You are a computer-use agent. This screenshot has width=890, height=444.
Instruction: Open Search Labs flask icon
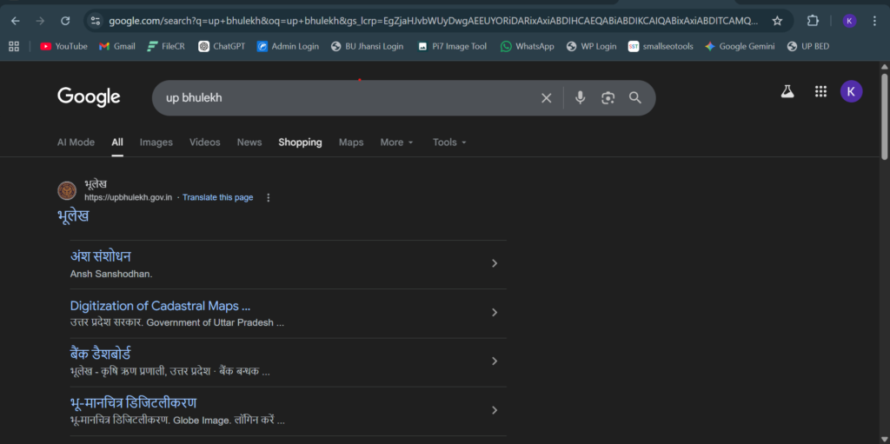click(787, 91)
